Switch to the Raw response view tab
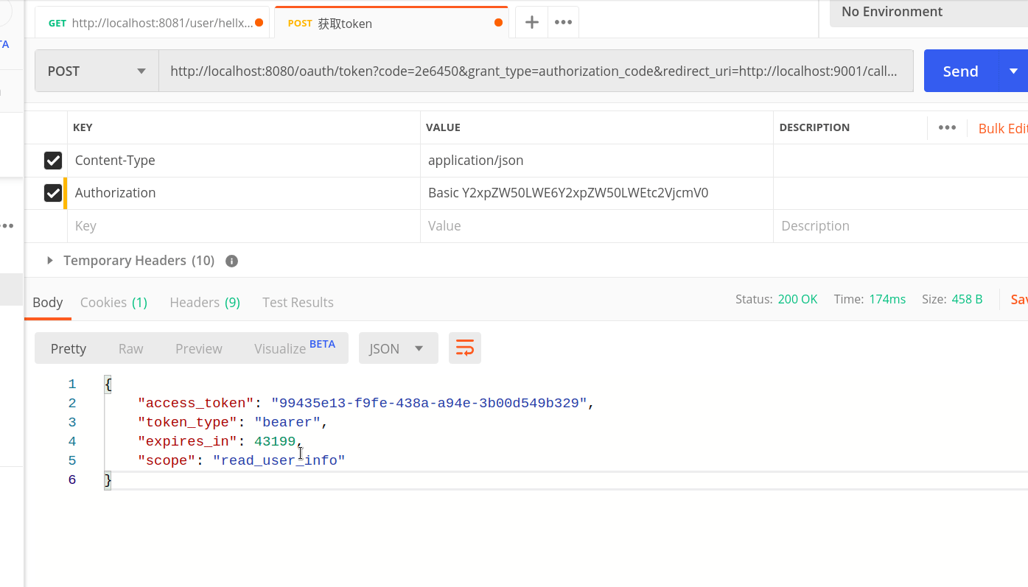The width and height of the screenshot is (1028, 587). click(130, 348)
